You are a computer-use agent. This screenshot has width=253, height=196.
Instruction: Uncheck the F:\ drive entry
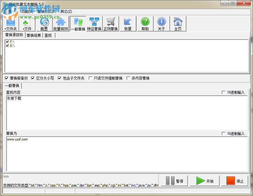(7, 42)
